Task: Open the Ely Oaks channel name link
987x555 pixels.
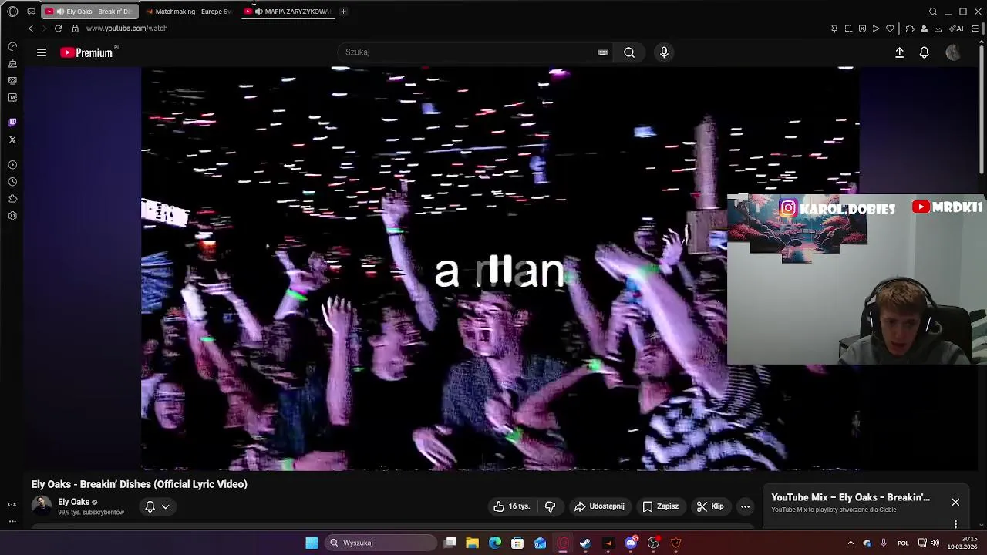Action: pyautogui.click(x=74, y=502)
